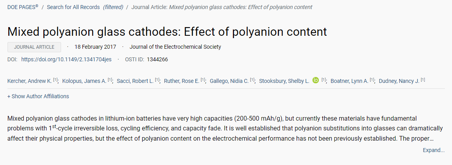
Task: Open author Kolopus, James A.
Action: click(x=84, y=81)
